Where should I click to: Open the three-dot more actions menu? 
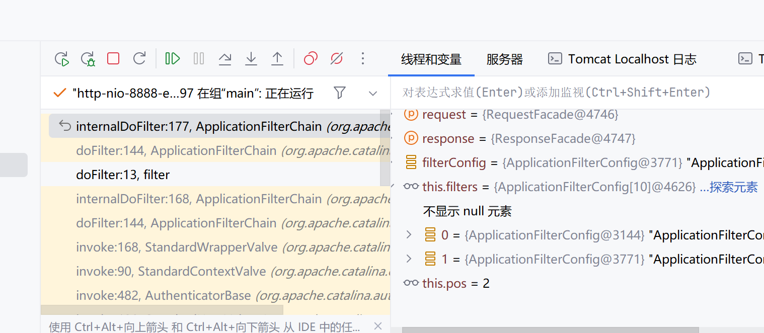point(363,59)
